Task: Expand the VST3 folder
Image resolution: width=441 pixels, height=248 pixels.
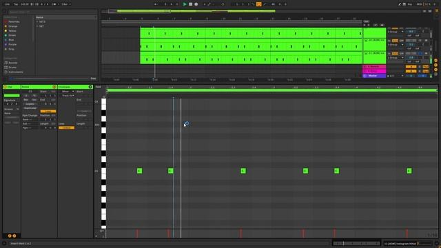Action: (37, 21)
